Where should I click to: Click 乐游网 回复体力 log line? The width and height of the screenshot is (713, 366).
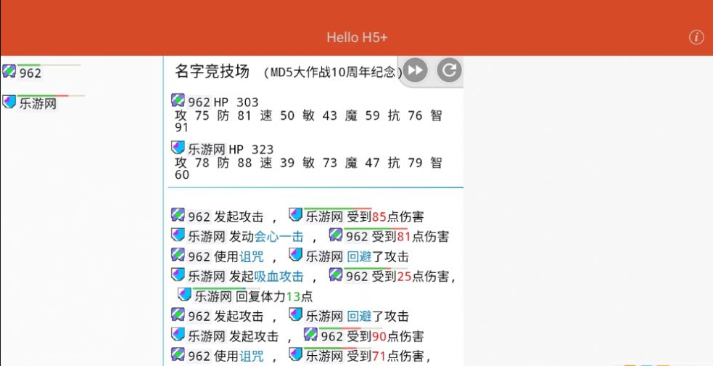[x=246, y=296]
